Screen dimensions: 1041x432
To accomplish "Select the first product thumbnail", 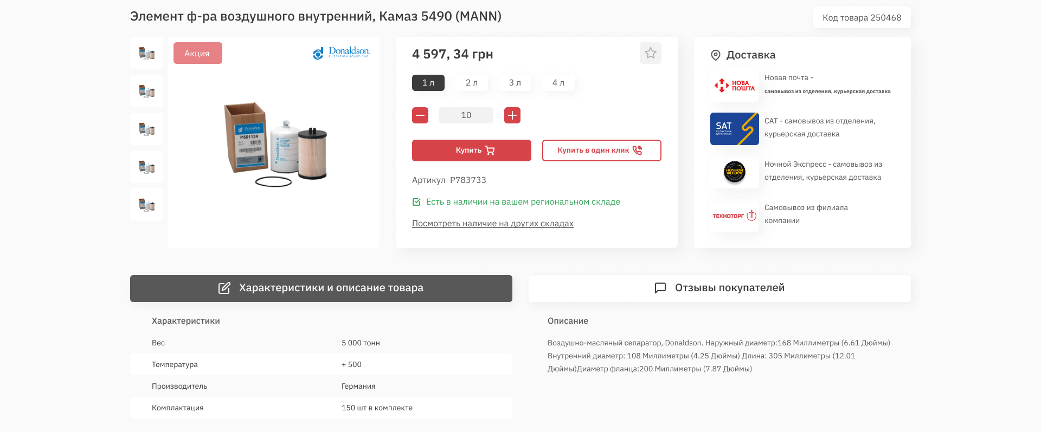I will pyautogui.click(x=146, y=53).
